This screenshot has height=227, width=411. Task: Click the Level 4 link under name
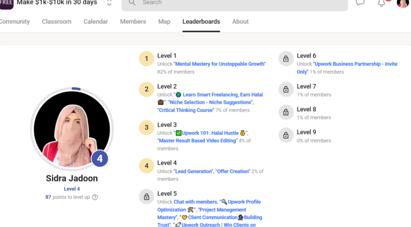tap(72, 189)
